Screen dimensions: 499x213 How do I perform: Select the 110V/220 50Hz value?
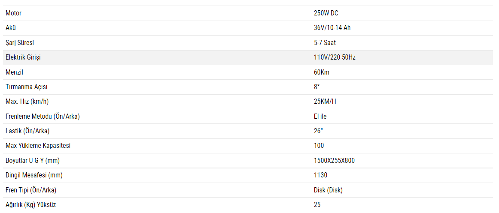335,57
